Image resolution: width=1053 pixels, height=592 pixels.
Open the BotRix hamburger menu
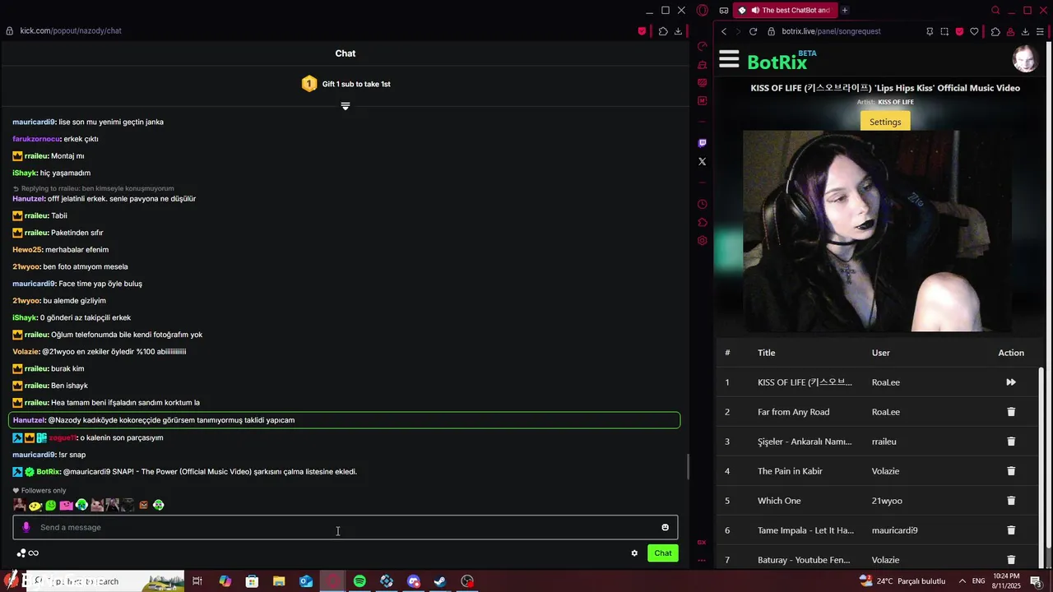729,59
